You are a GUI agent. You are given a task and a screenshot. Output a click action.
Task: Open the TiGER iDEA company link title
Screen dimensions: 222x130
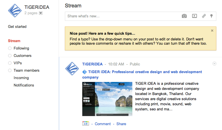[142, 75]
